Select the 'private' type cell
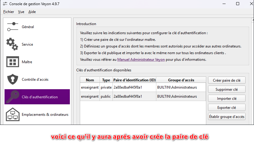Image resolution: width=254 pixels, height=153 pixels. [106, 87]
